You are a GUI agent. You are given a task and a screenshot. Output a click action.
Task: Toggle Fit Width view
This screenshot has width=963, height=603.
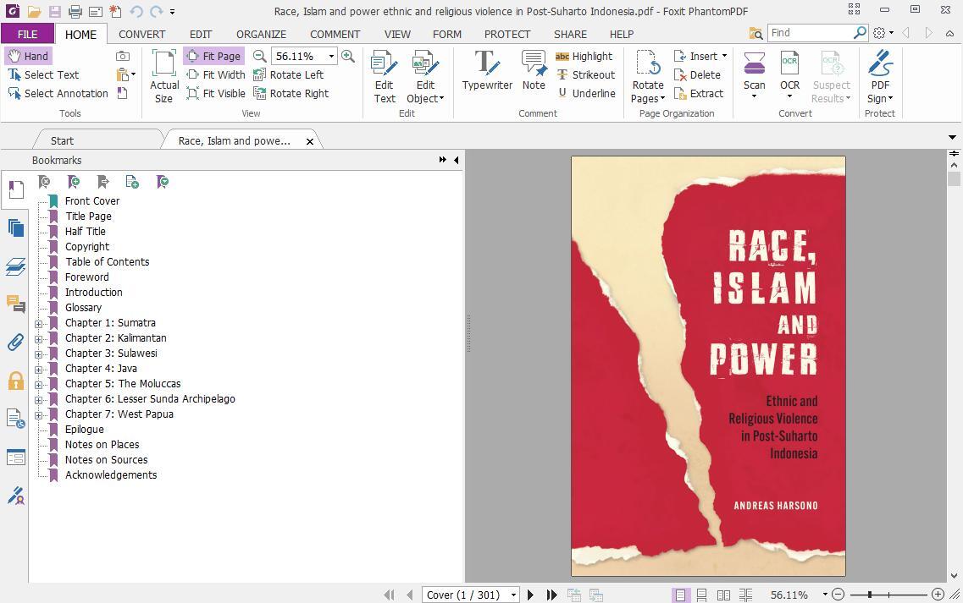(x=216, y=74)
